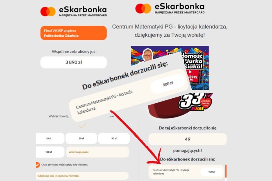Click the right Mastercard logo circles
The image size is (272, 181).
point(143,8)
